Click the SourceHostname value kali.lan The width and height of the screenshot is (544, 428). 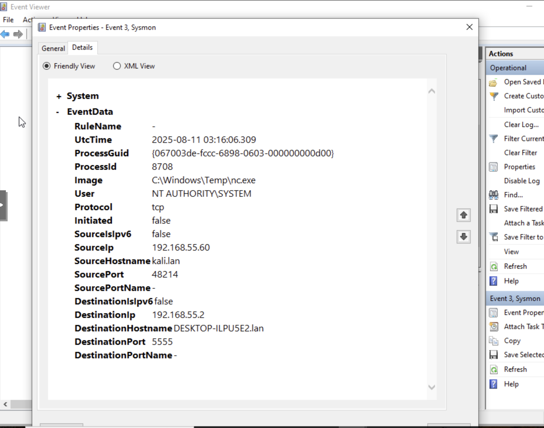click(166, 261)
